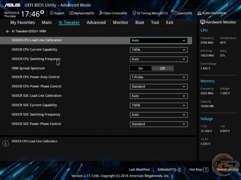Open VDDCR SOC Load Line Calibration dropdown

(159, 96)
